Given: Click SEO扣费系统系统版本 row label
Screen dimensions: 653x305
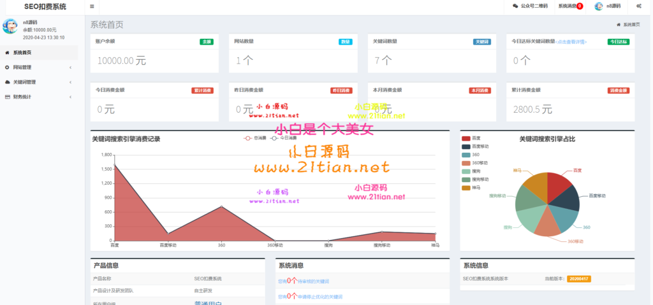Looking at the screenshot, I should coord(485,279).
